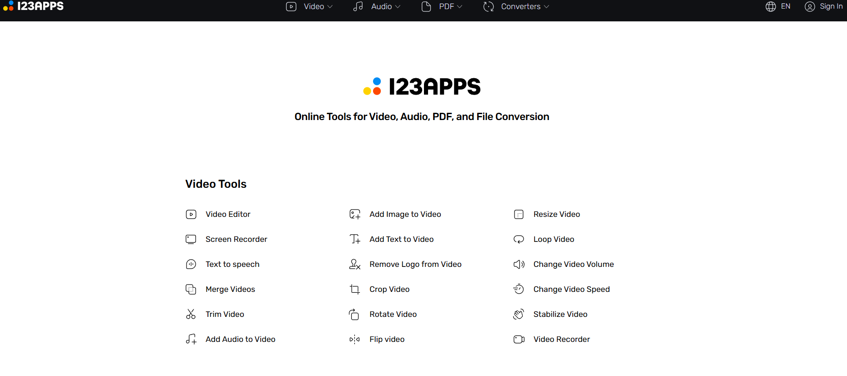Open the Loop Video link

point(554,239)
